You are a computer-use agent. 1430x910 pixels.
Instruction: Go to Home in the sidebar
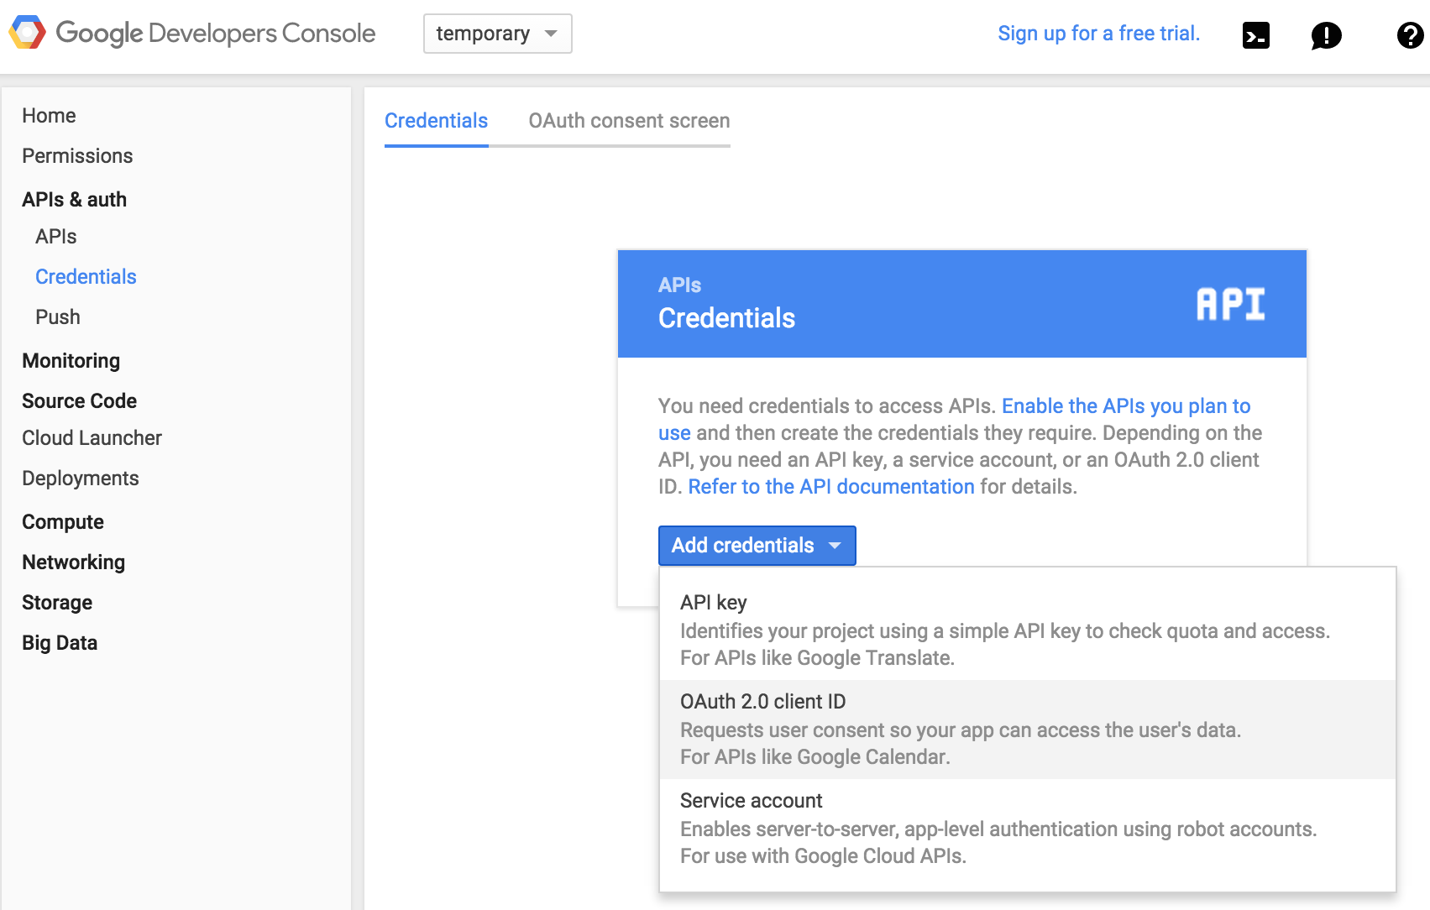(x=49, y=116)
